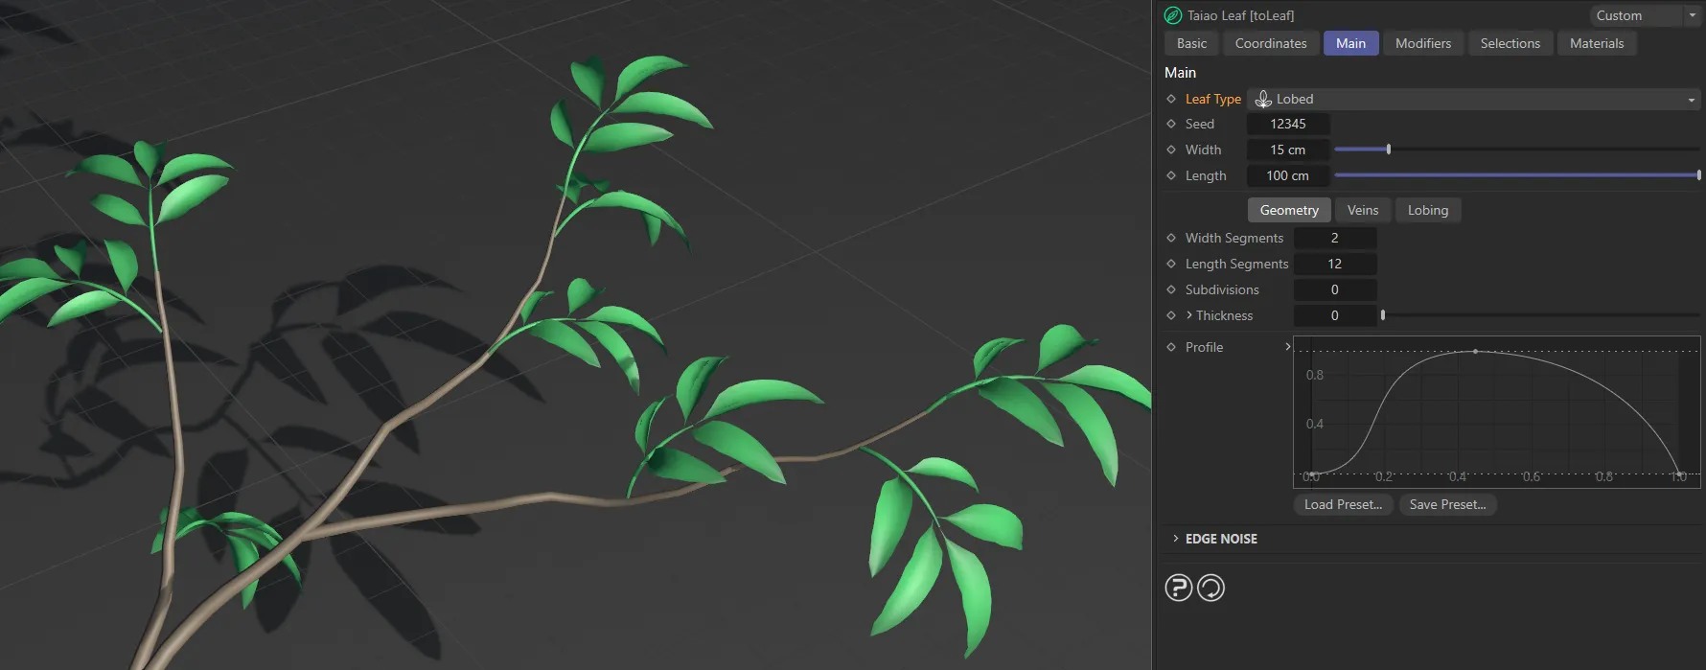1706x670 pixels.
Task: Toggle keyframe diamond for Width
Action: (1171, 150)
